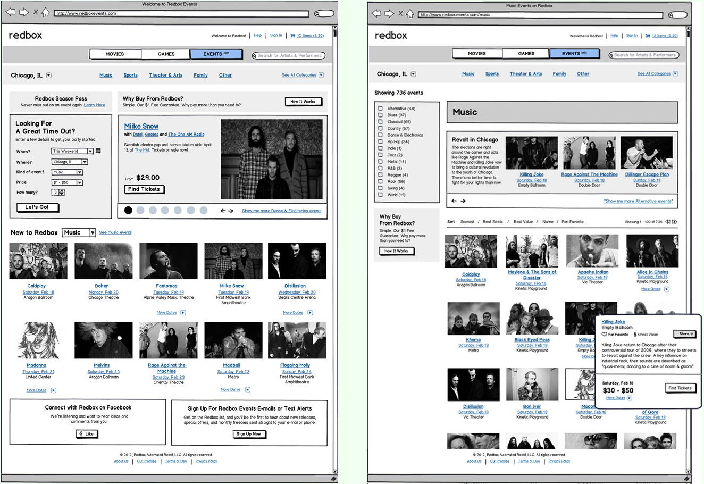Viewport: 704px width, 484px height.
Task: Click the browser forward arrow in the Music Events on Redbox window
Action: click(389, 13)
